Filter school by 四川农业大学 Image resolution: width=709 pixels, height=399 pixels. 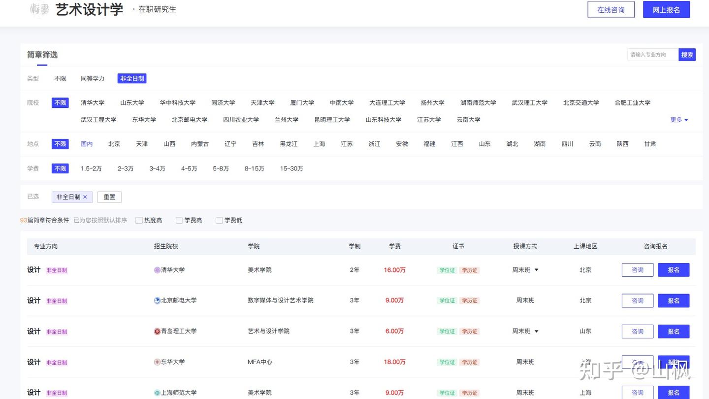point(241,120)
